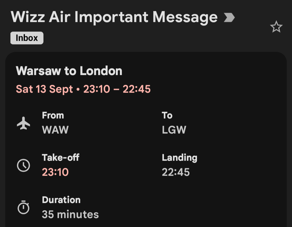Click the stopwatch icon beside Duration

23,207
